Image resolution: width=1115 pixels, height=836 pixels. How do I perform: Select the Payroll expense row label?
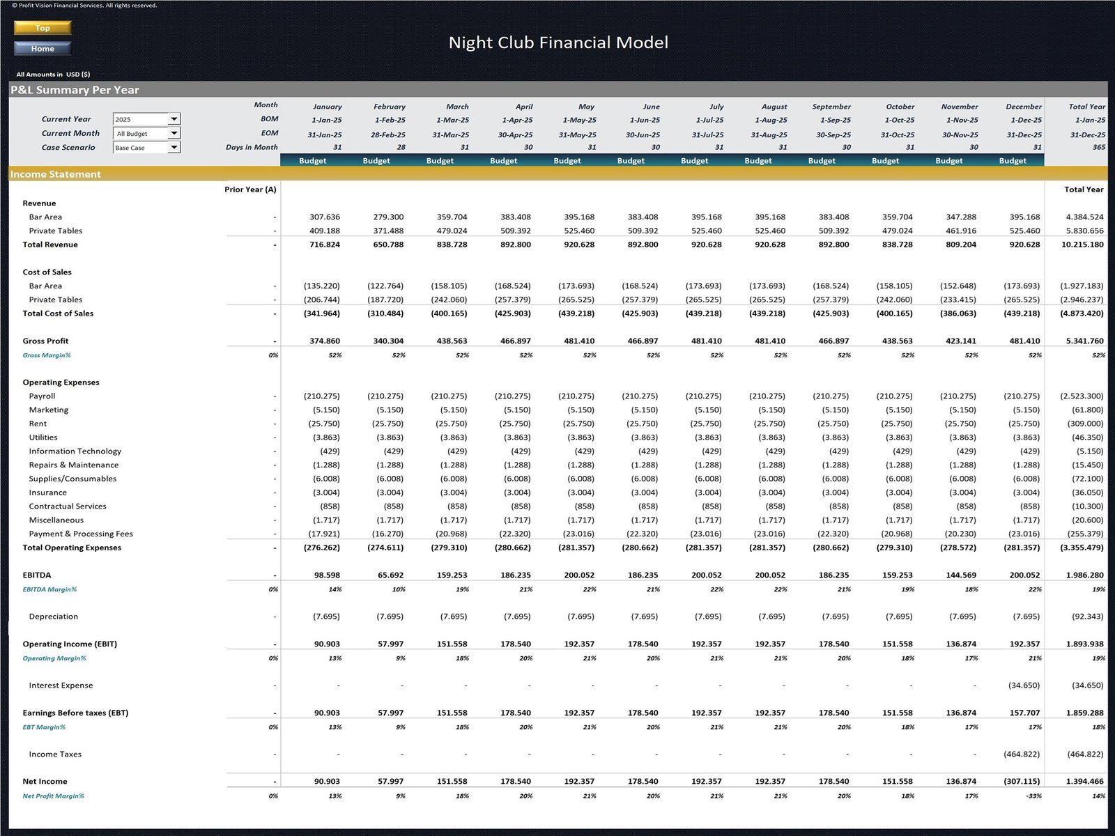pyautogui.click(x=43, y=396)
